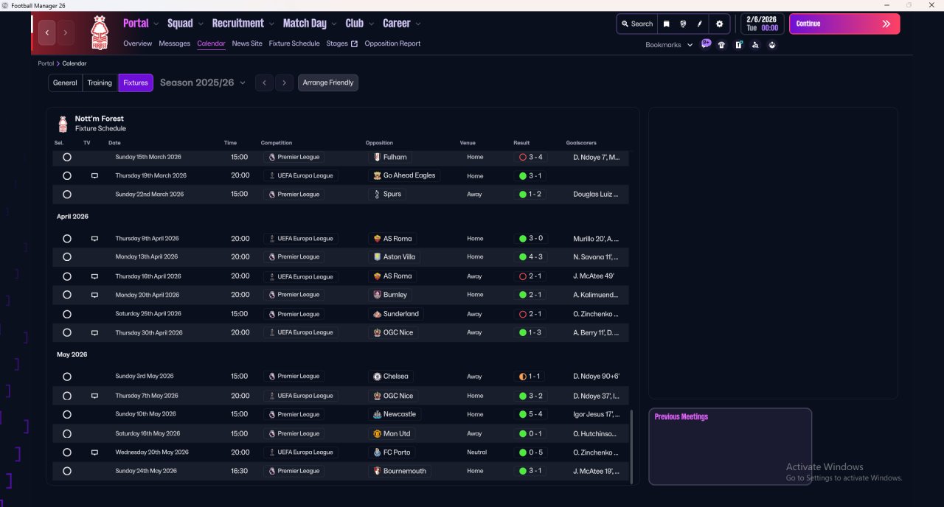Click the Fulham club badge
The height and width of the screenshot is (507, 944).
coord(378,157)
